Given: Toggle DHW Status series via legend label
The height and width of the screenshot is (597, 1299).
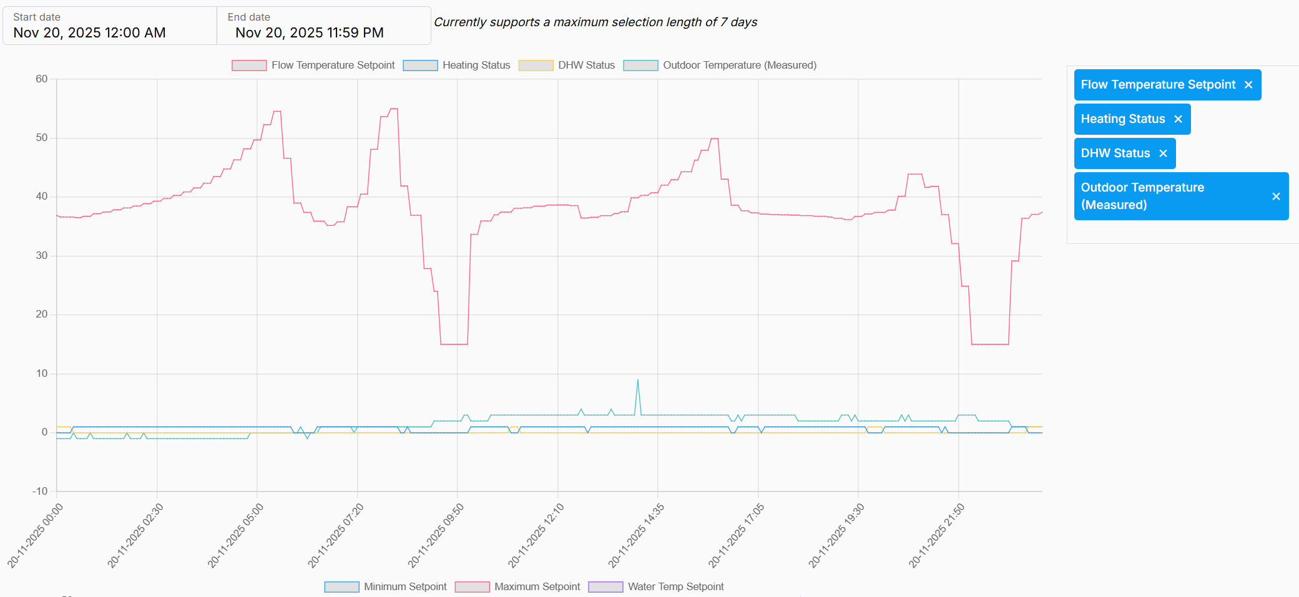Looking at the screenshot, I should pos(586,66).
